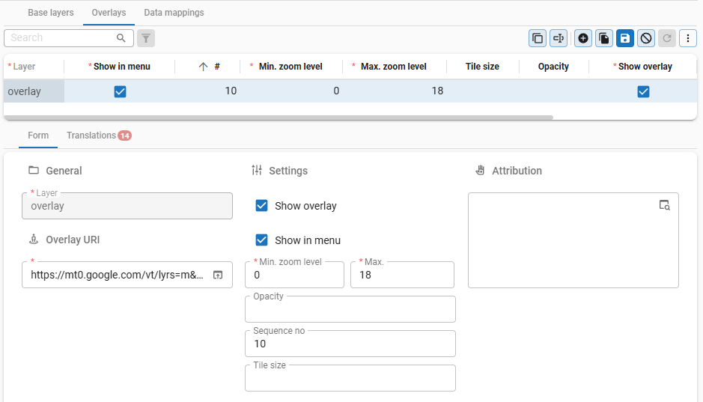Open the Attribution field lookup icon

664,205
